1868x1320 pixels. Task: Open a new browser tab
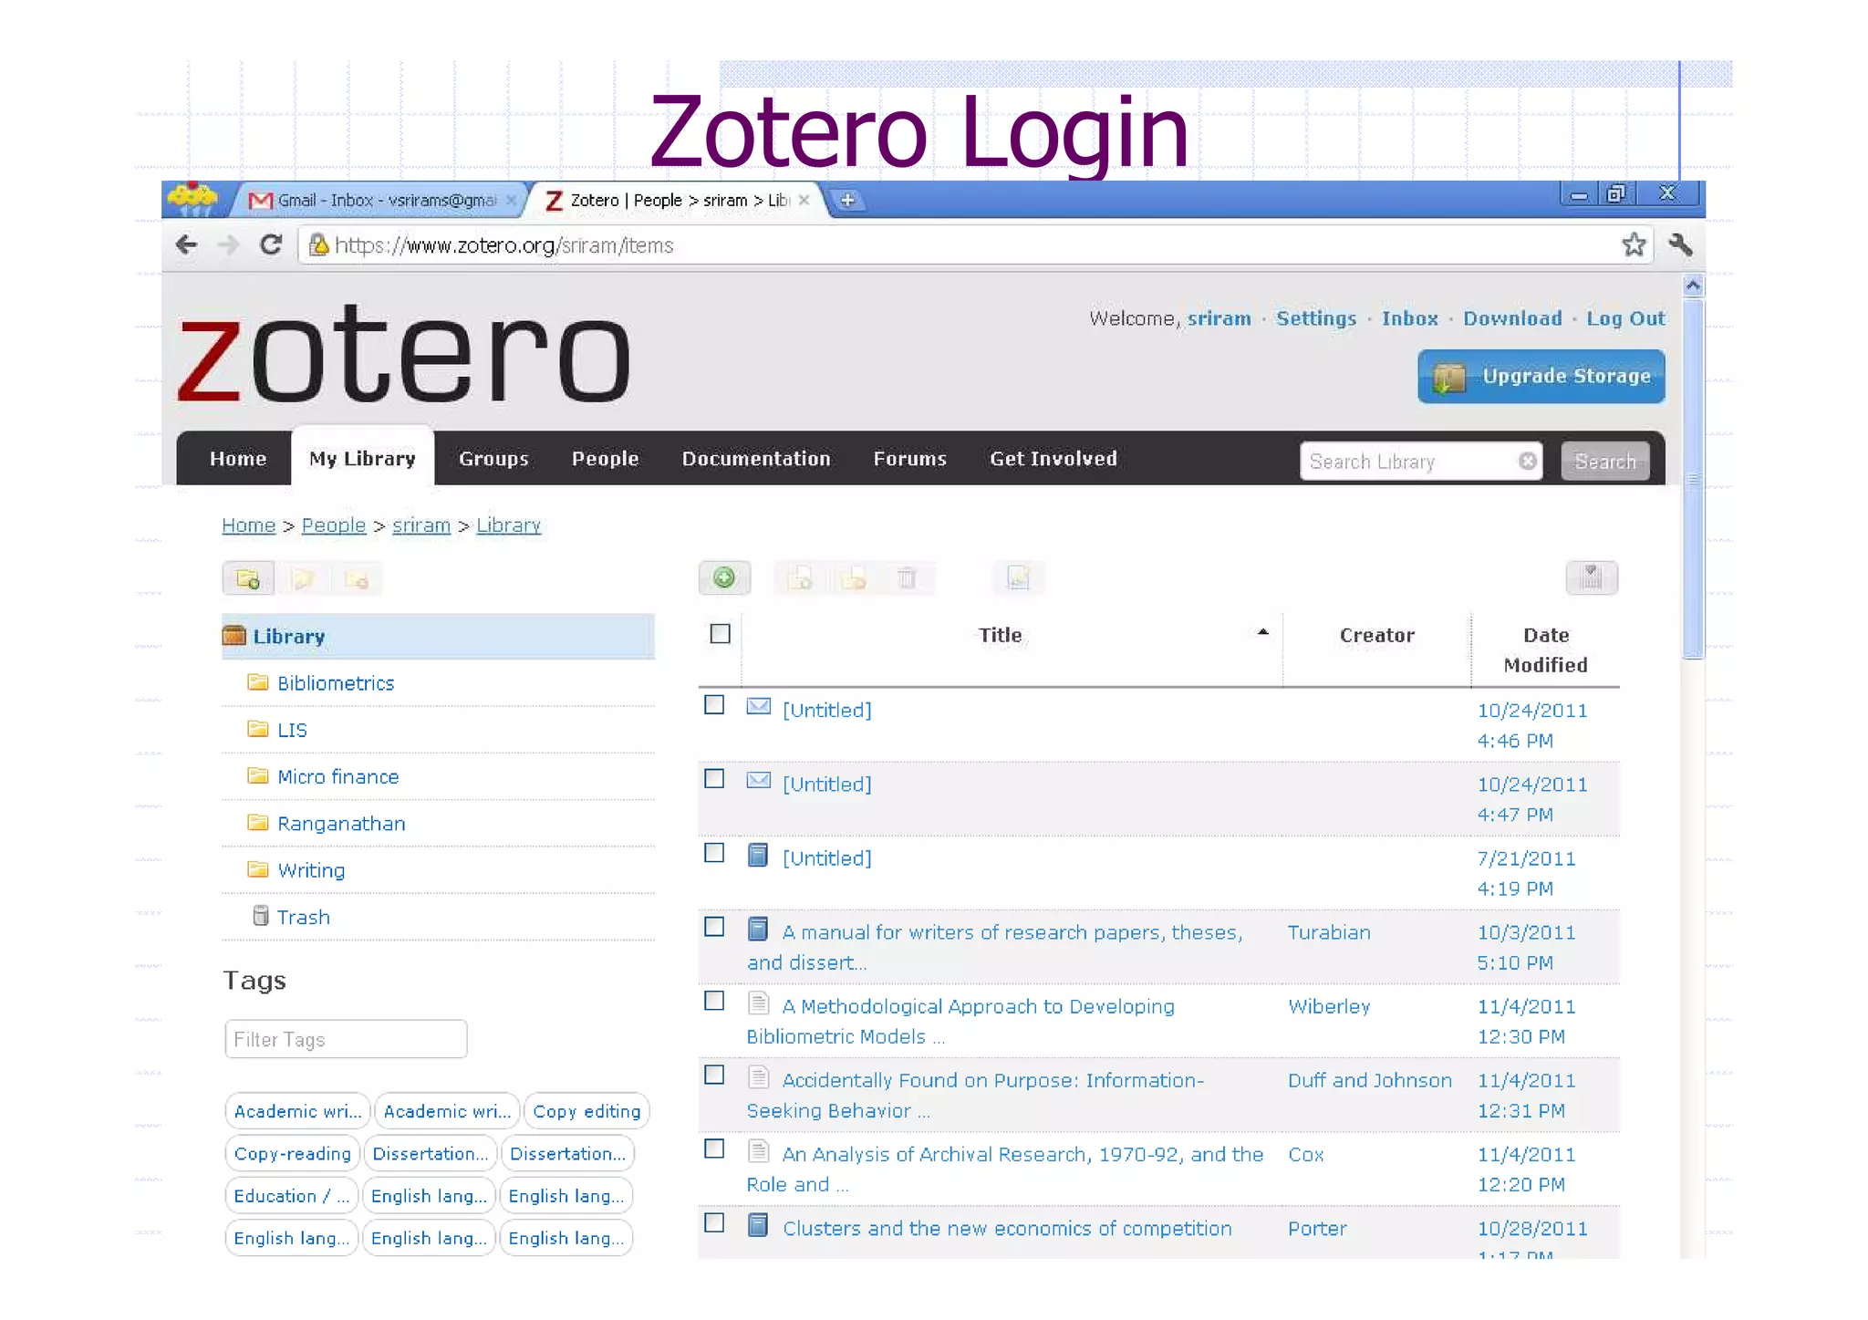[847, 200]
